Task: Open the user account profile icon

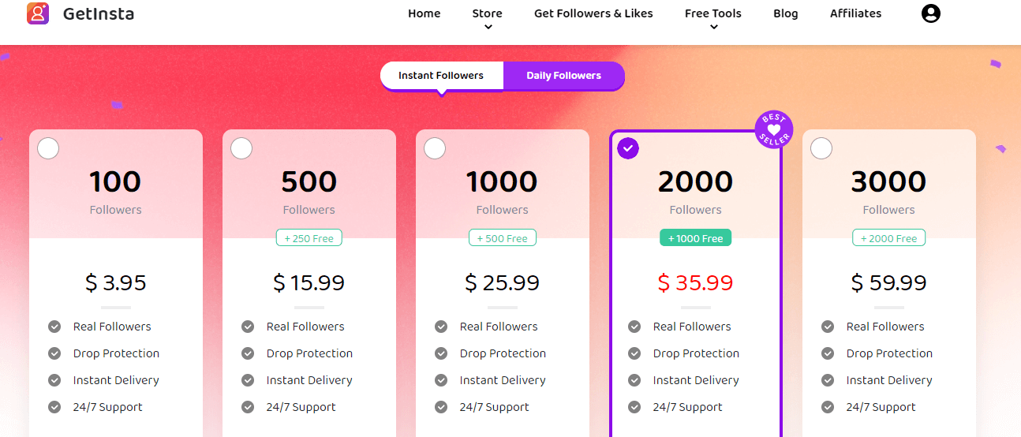Action: (x=931, y=13)
